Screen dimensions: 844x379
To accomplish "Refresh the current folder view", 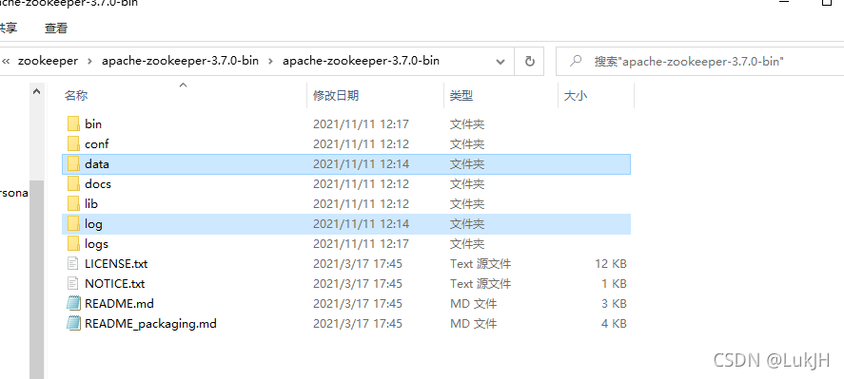I will (530, 62).
